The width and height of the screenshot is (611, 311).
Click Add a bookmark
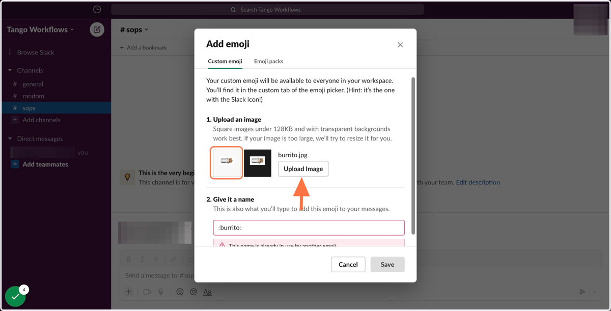(143, 47)
